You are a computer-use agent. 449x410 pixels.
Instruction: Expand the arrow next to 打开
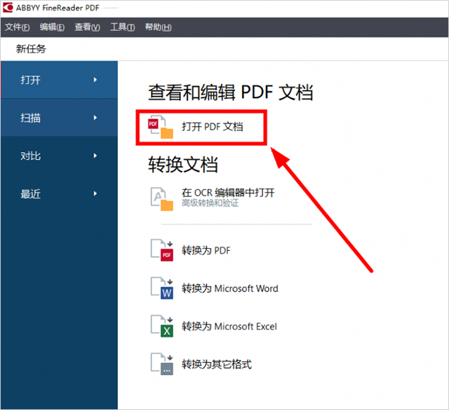(x=95, y=80)
